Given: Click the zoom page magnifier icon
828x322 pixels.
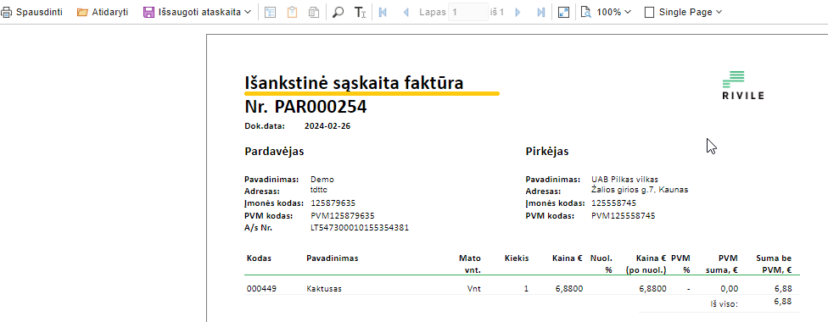Looking at the screenshot, I should click(585, 12).
